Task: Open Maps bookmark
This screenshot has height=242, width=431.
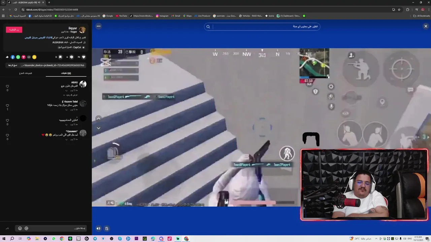Action: [187, 16]
